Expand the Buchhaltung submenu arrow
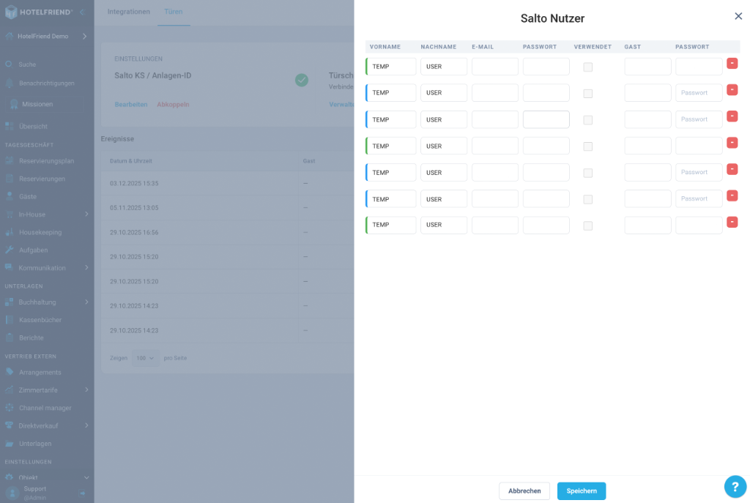The width and height of the screenshot is (750, 503). 86,302
